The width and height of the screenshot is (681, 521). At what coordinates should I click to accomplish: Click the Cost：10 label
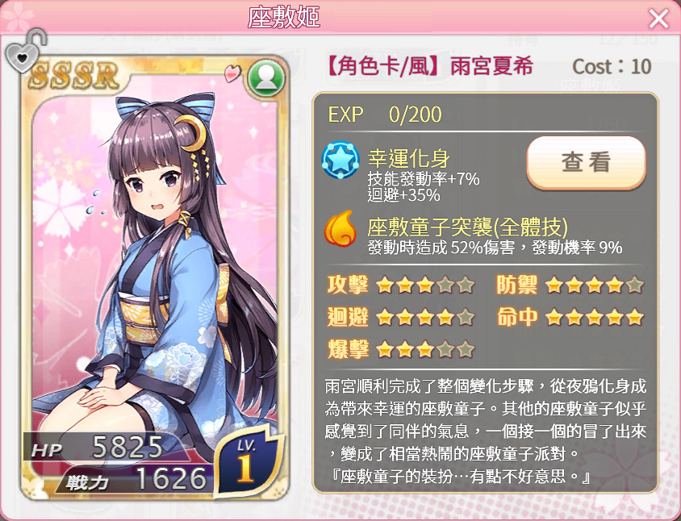click(x=612, y=67)
